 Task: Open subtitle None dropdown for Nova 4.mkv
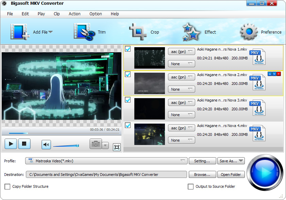tap(182, 141)
